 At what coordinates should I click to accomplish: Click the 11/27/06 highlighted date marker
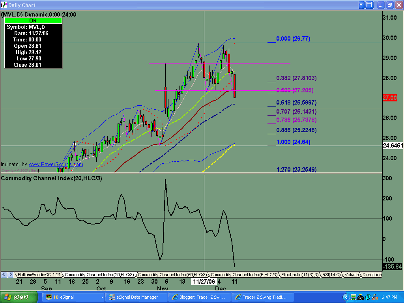tap(204, 282)
